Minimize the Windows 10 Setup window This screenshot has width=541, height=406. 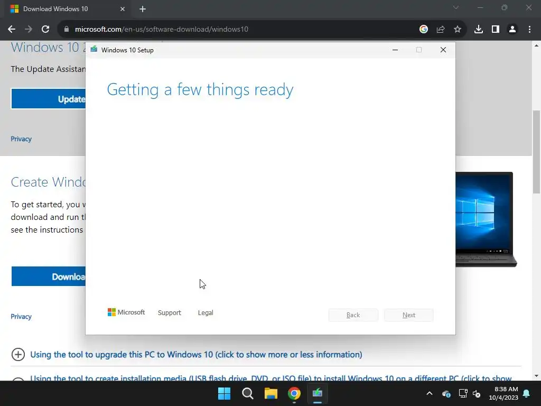click(395, 50)
